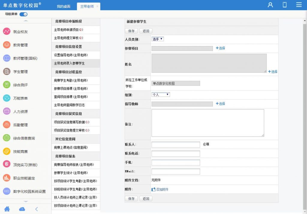Image resolution: width=307 pixels, height=214 pixels.
Task: Click the bottom 保存 button
Action: (131, 198)
